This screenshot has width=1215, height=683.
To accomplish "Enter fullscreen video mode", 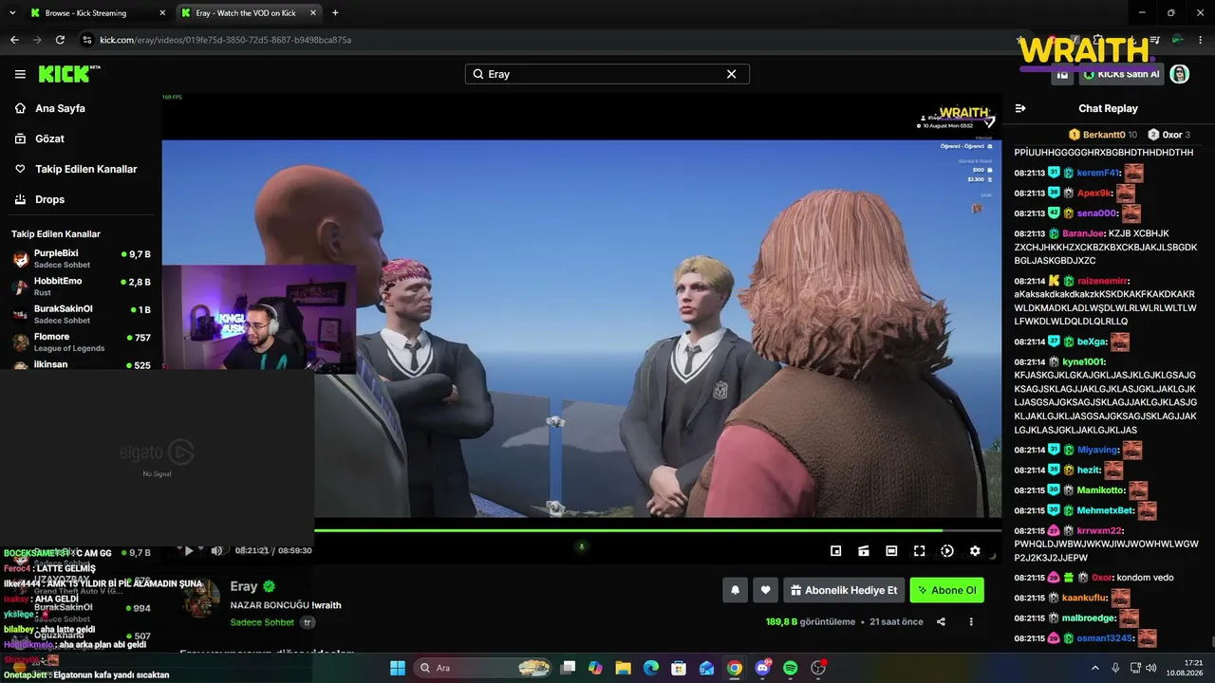I will [x=919, y=550].
